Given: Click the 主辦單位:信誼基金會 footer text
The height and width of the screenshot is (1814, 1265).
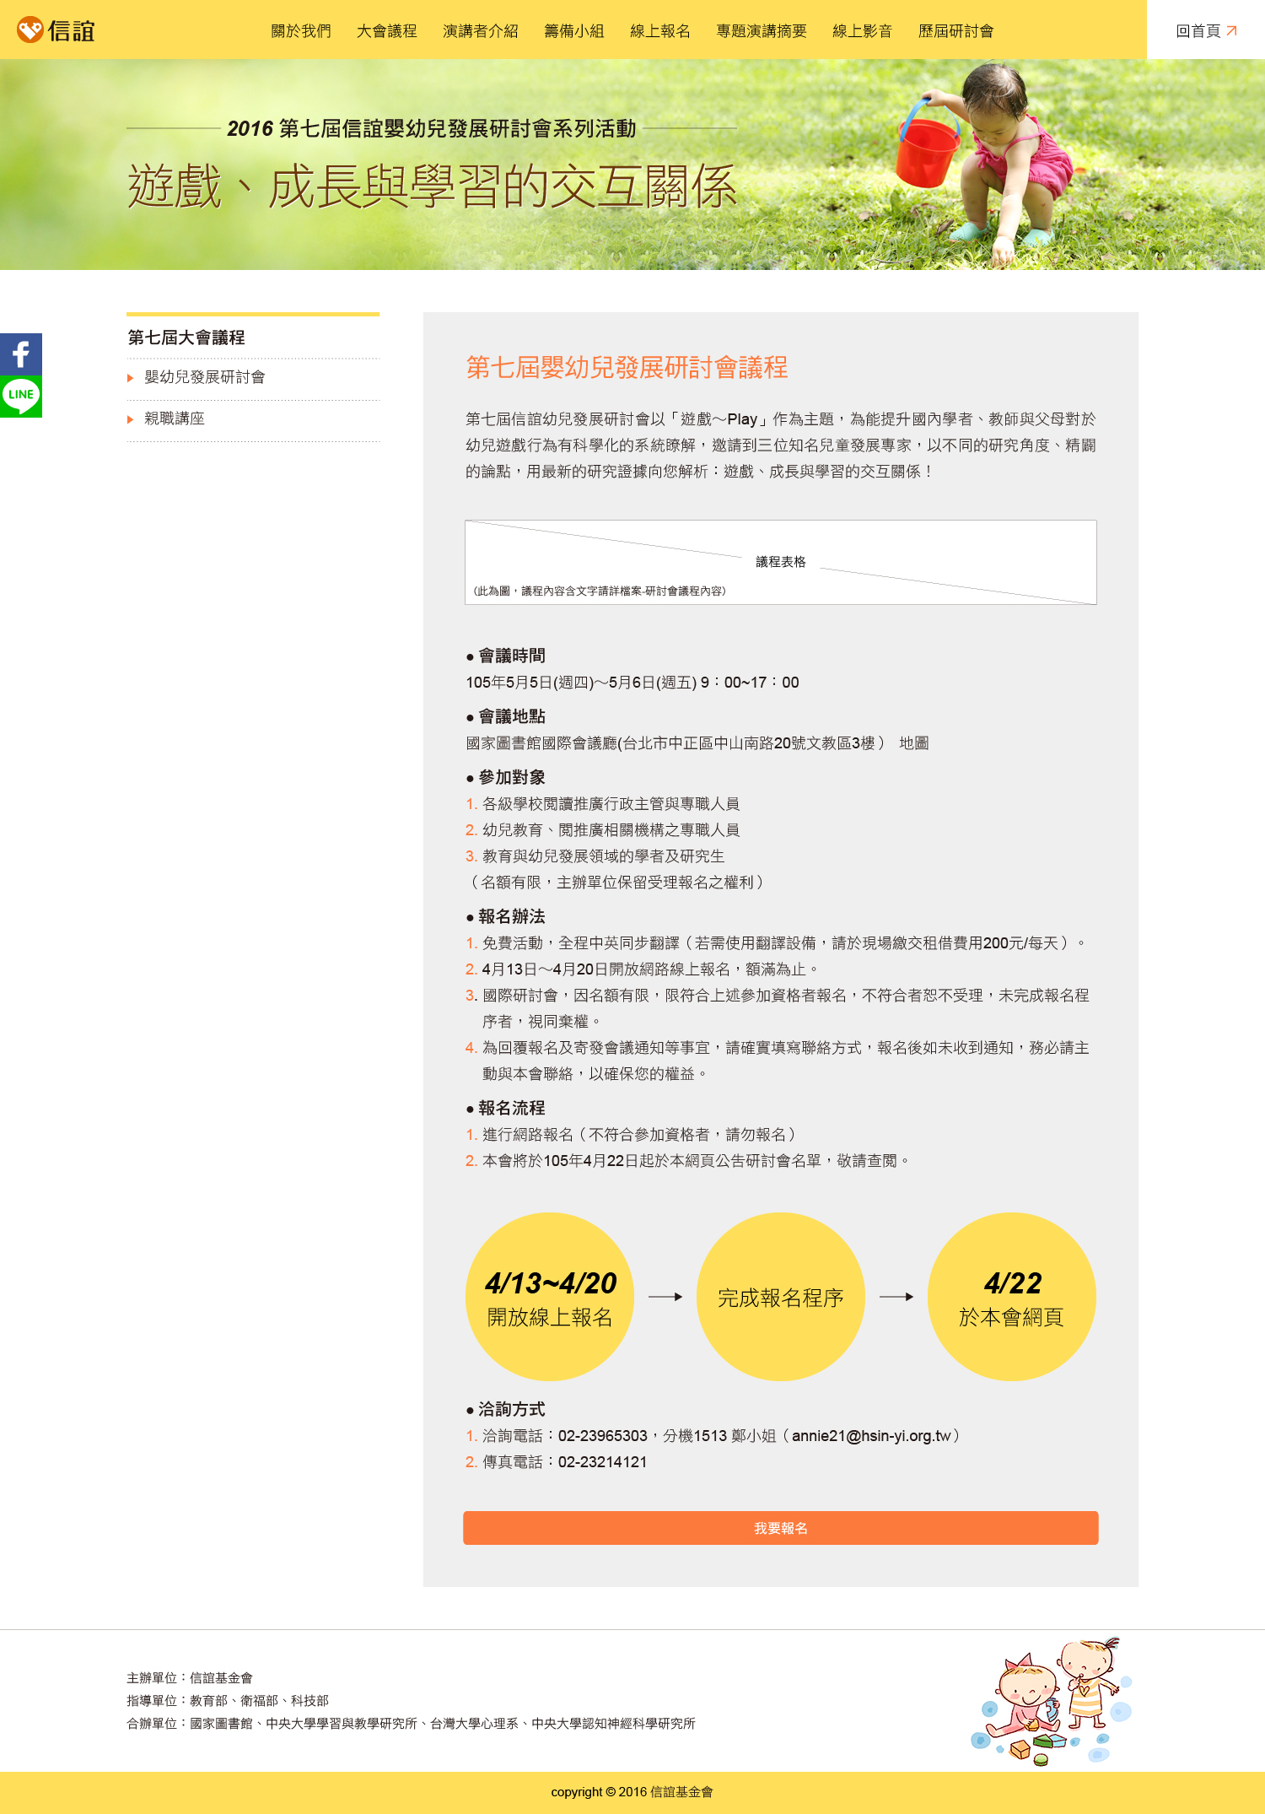Looking at the screenshot, I should click(x=190, y=1678).
